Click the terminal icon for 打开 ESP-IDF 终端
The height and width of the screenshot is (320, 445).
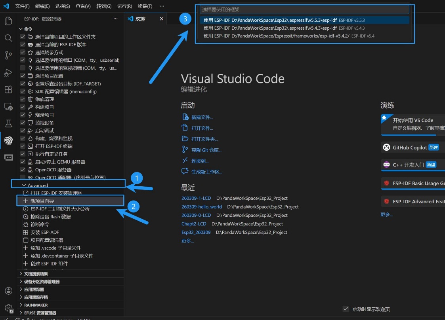coord(31,146)
